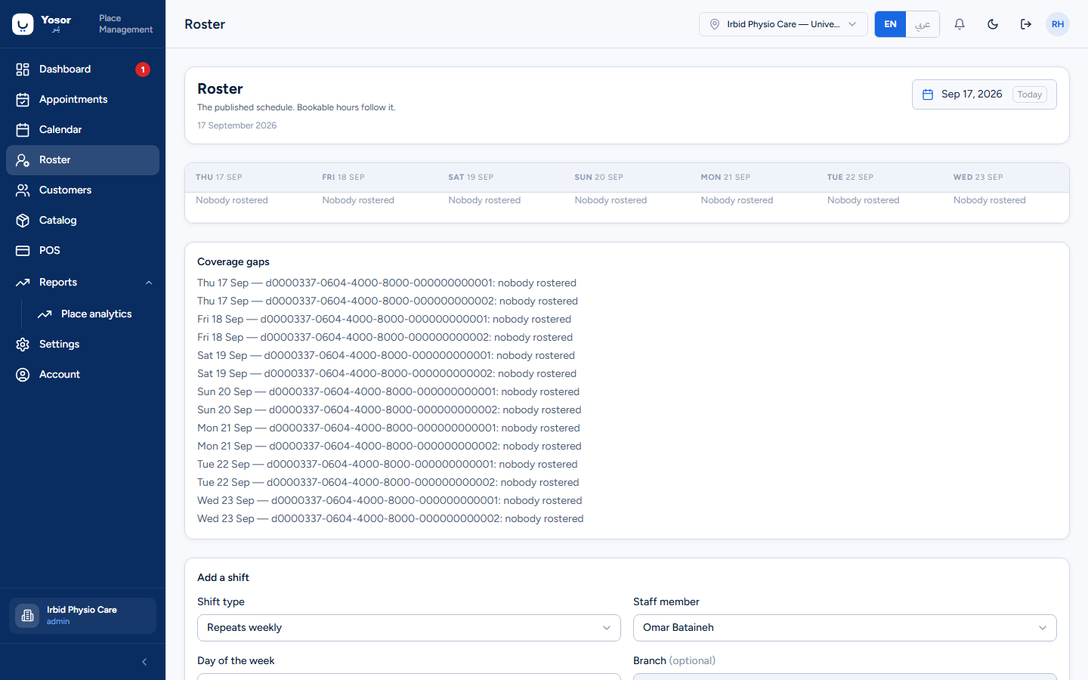Go to Appointments menu item

[82, 100]
